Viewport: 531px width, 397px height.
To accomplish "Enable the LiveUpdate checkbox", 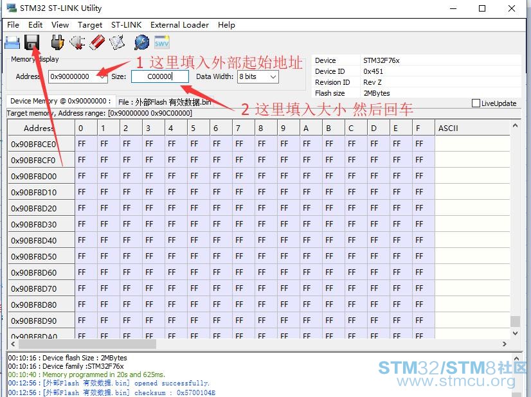I will [x=476, y=103].
